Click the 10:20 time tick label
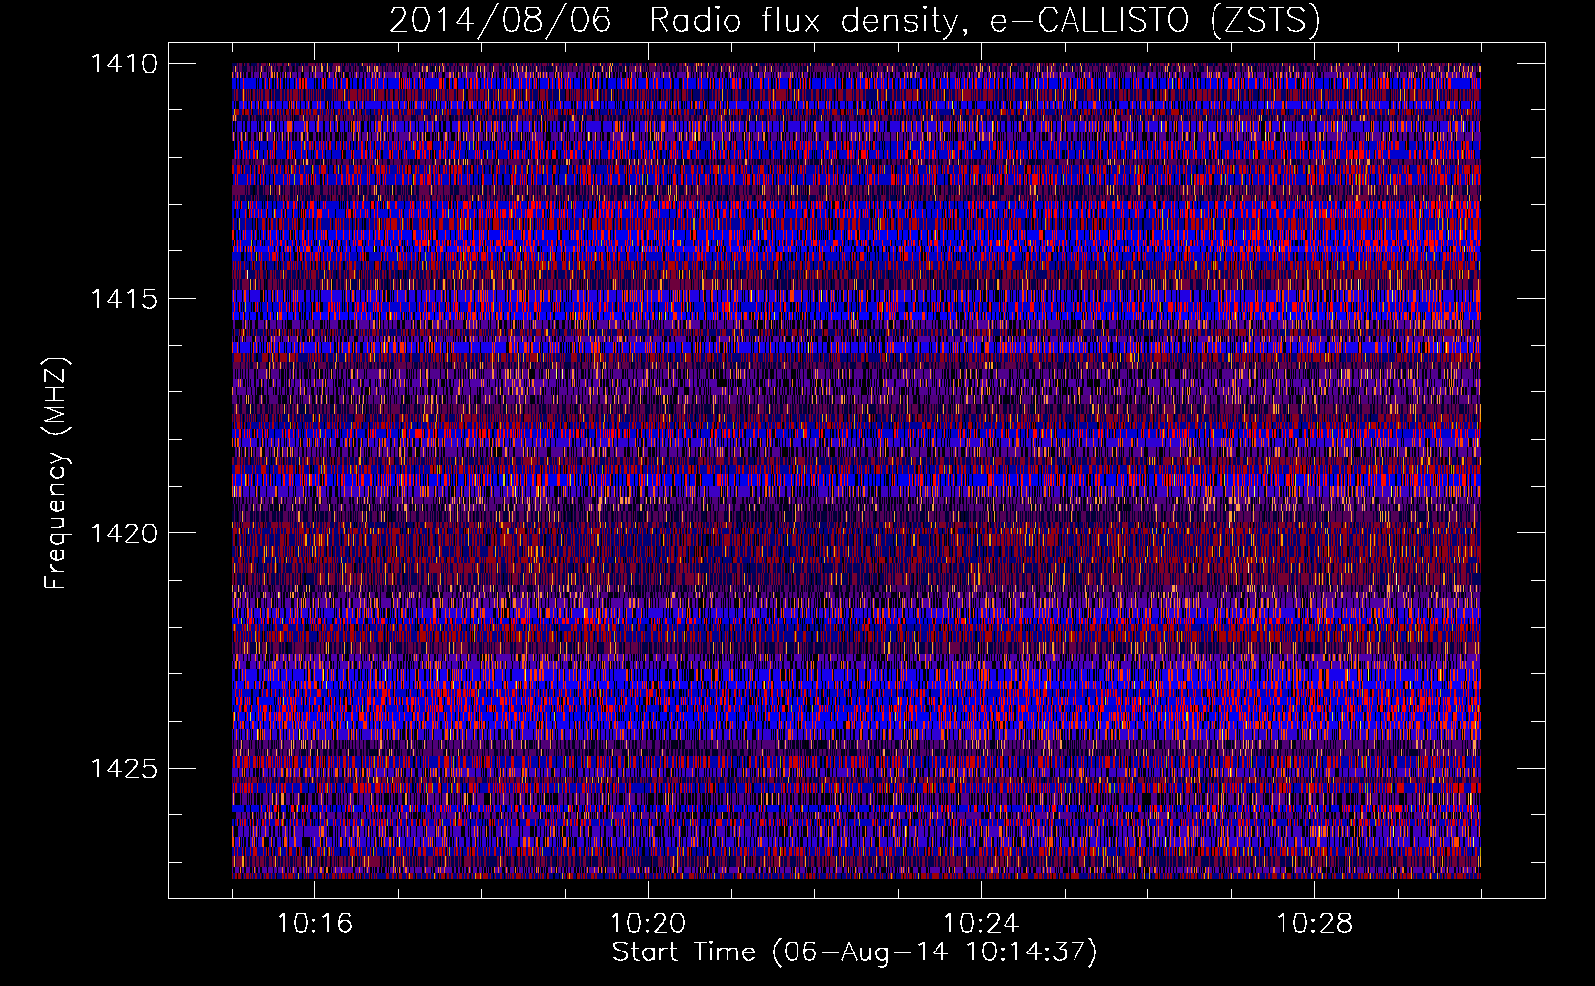Image resolution: width=1595 pixels, height=986 pixels. point(648,924)
